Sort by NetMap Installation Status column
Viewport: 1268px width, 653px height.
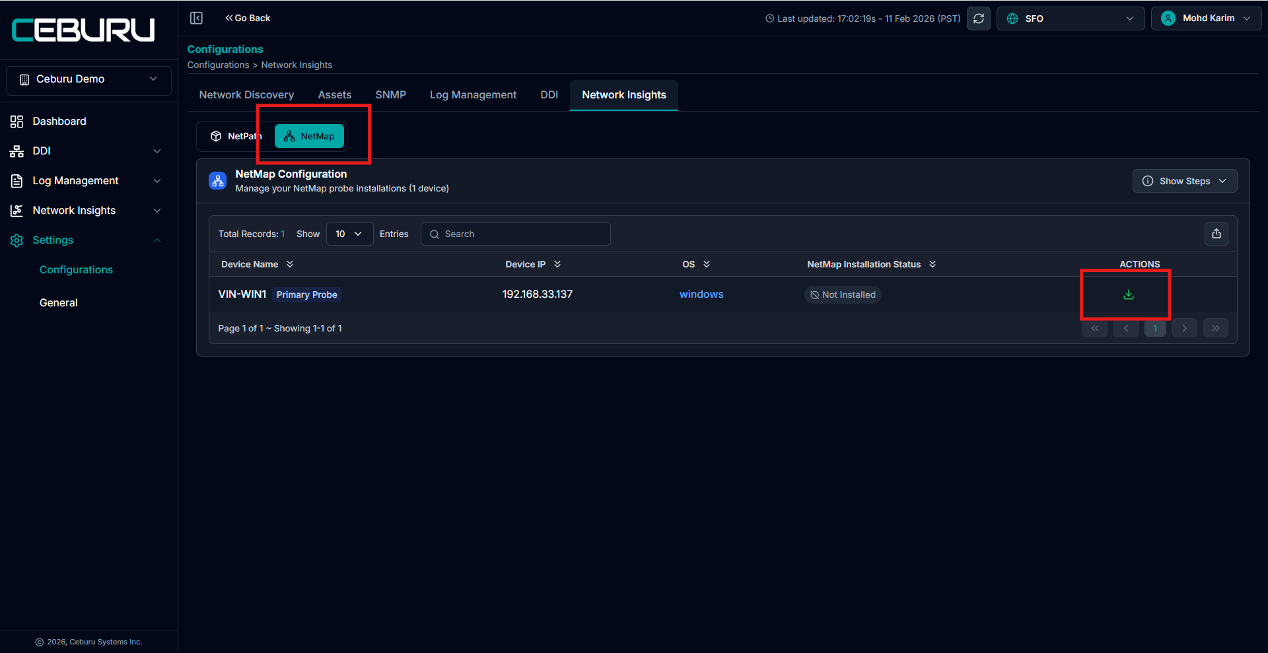(x=933, y=264)
